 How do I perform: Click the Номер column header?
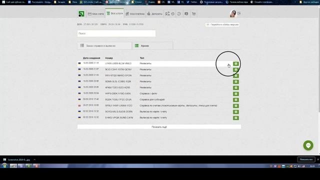(x=109, y=58)
